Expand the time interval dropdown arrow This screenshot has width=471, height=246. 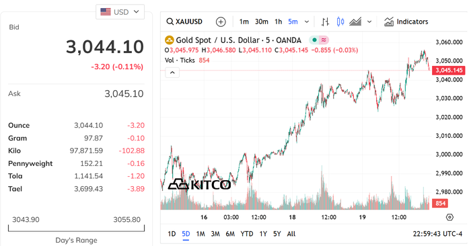[307, 22]
